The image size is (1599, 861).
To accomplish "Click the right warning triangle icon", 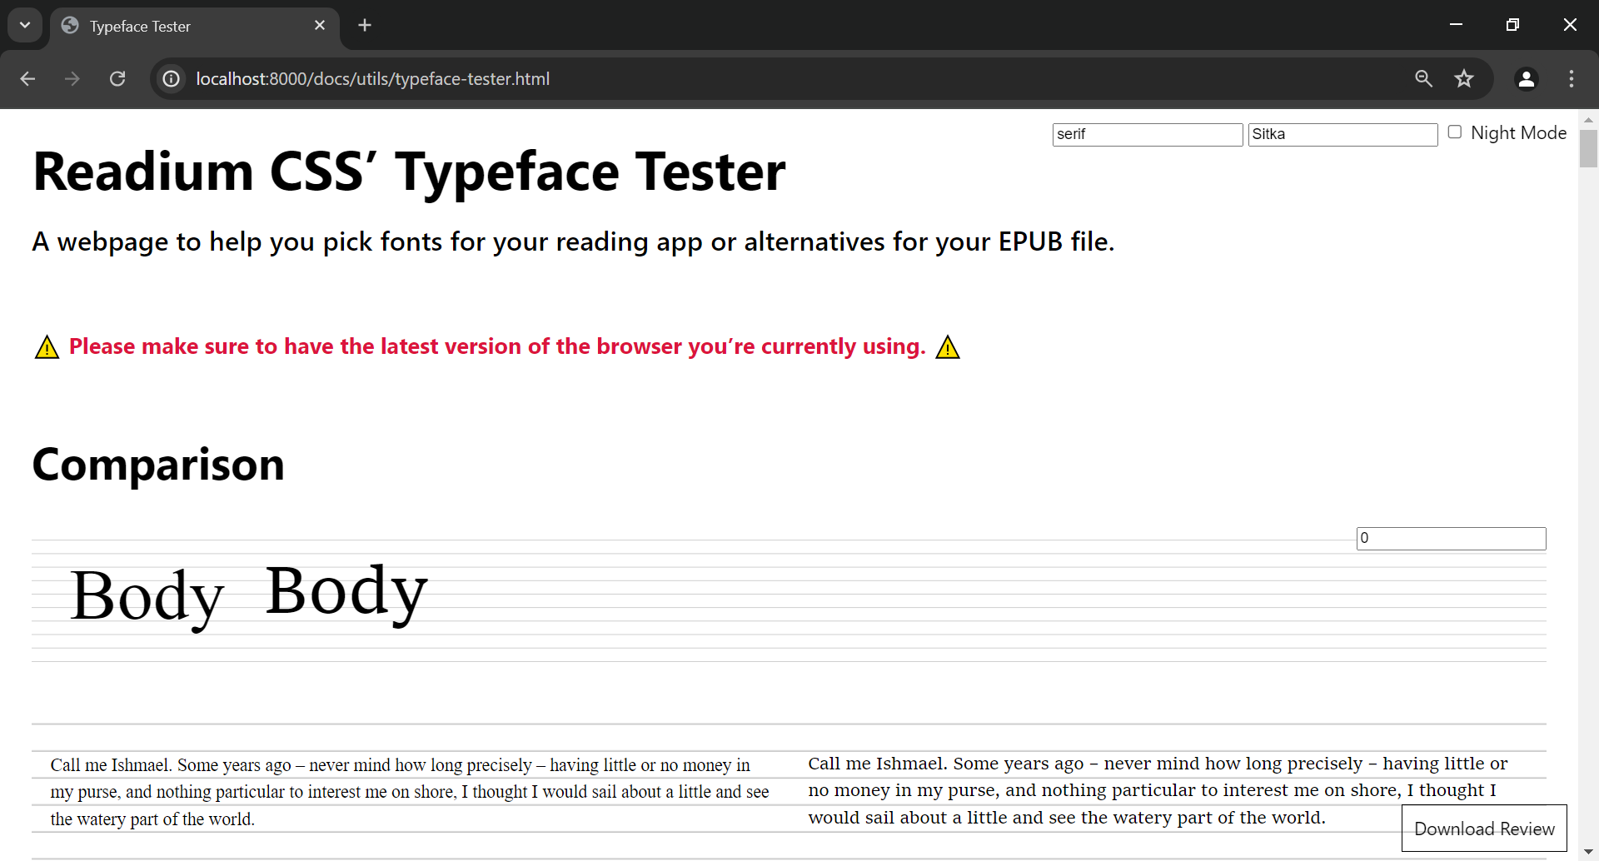I will click(948, 347).
